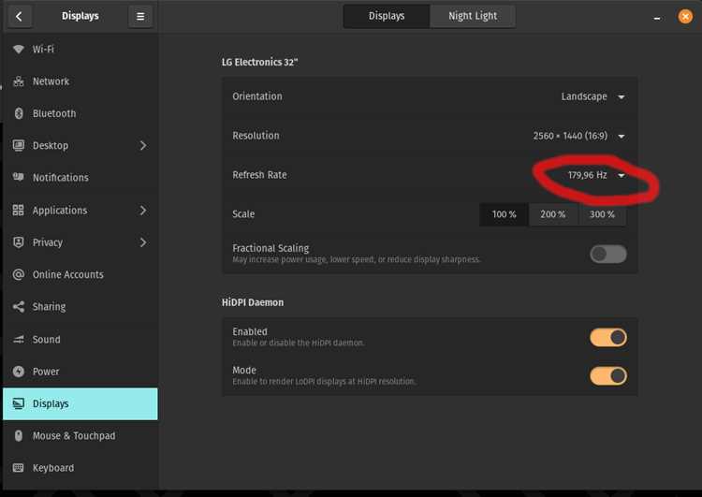Click the Displays icon in sidebar
Image resolution: width=702 pixels, height=497 pixels.
[19, 403]
